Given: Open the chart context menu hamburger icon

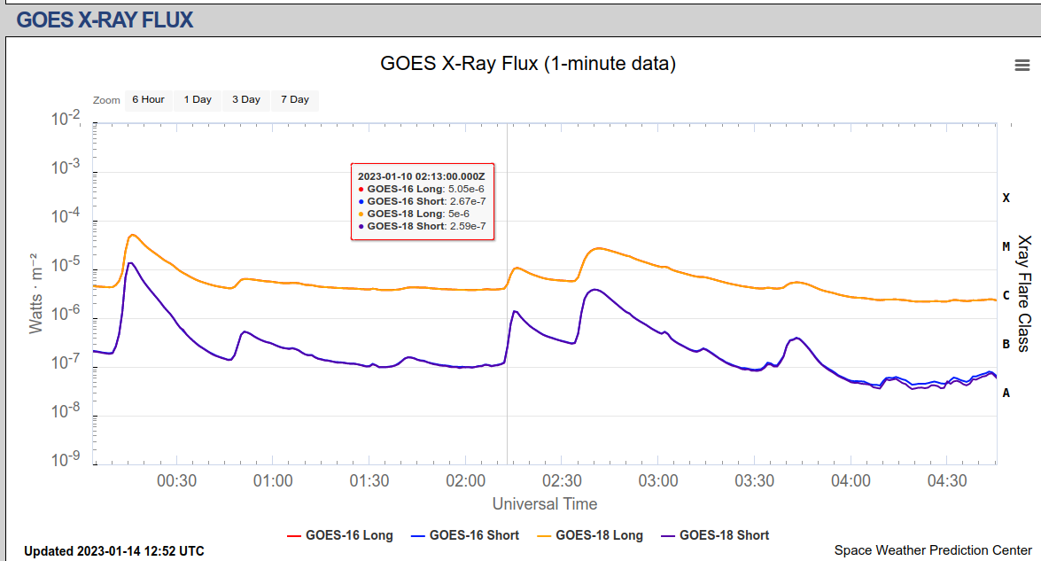Looking at the screenshot, I should coord(1022,65).
